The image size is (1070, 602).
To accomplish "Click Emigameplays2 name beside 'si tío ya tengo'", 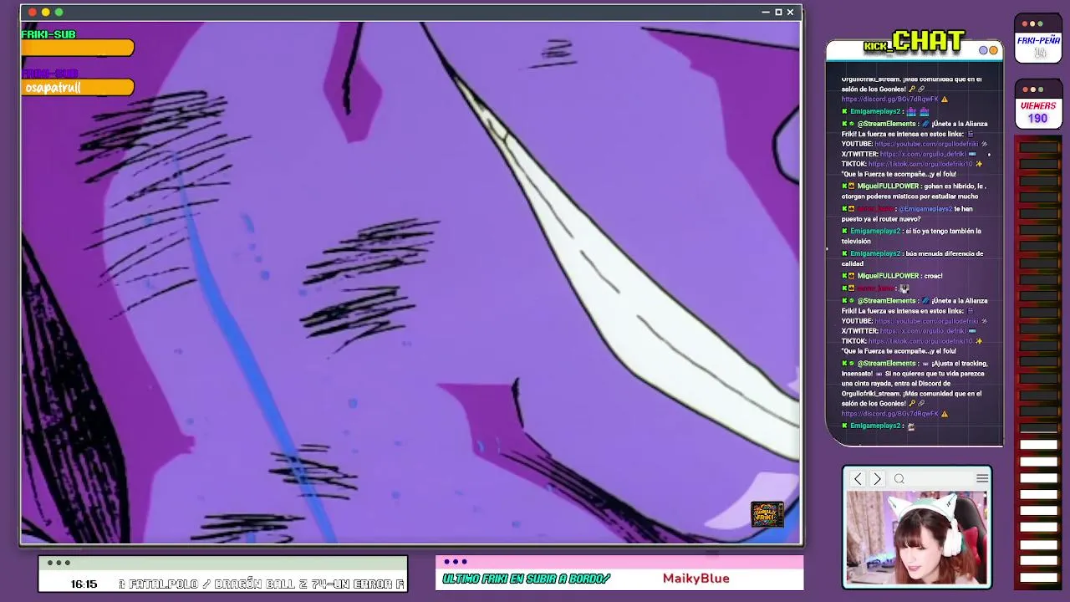I will [875, 231].
